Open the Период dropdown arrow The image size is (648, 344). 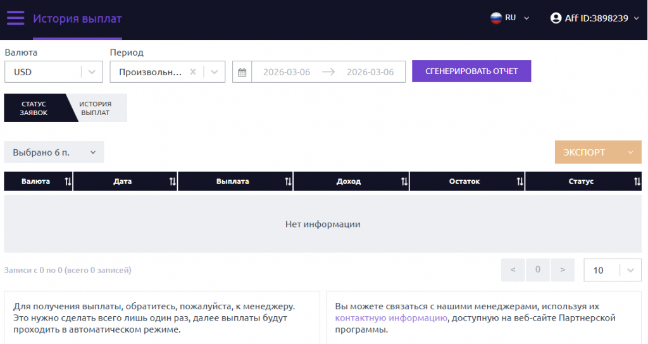(215, 72)
